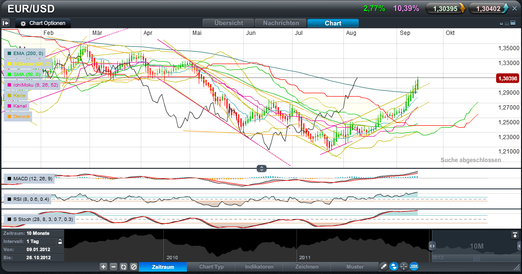Toggle the RSI (8, 0.6, 0.4) panel label
The image size is (522, 274).
point(28,199)
